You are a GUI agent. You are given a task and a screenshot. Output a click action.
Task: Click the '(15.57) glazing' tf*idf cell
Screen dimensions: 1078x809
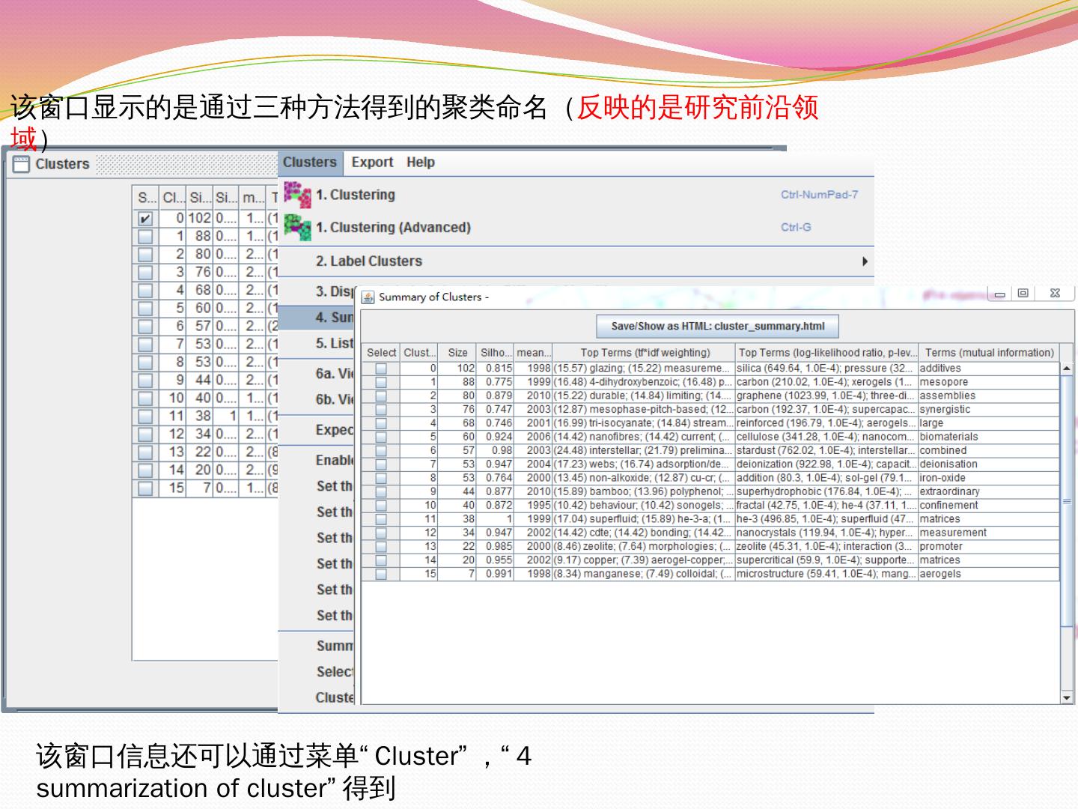point(645,369)
